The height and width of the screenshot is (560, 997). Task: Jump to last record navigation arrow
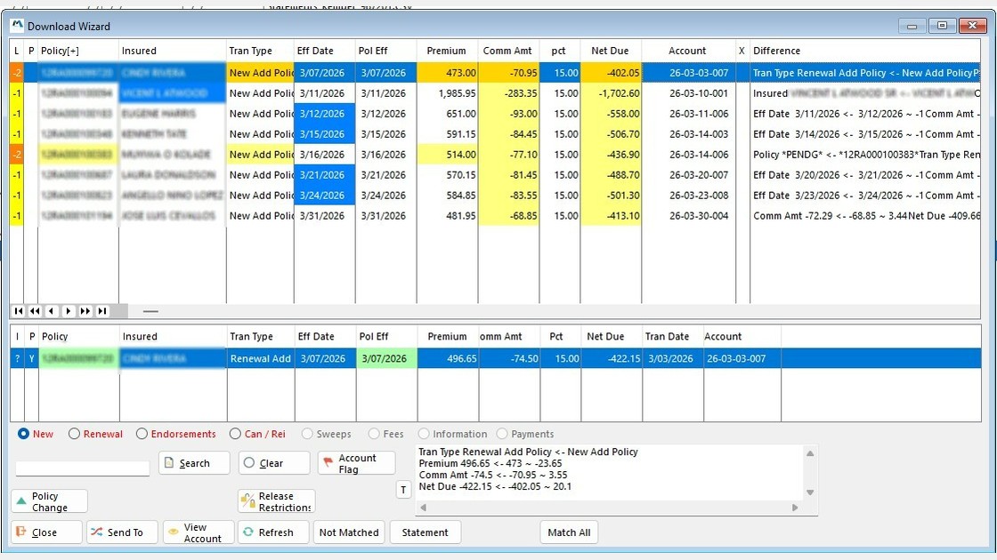pos(101,311)
